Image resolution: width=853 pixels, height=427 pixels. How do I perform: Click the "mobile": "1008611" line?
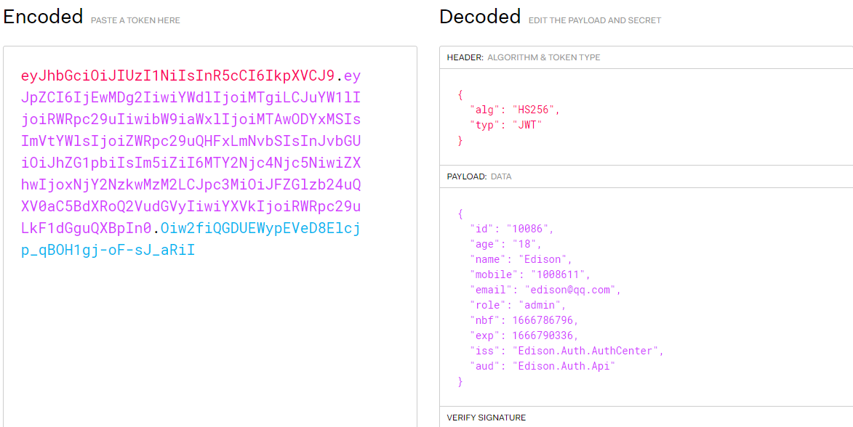pyautogui.click(x=530, y=275)
